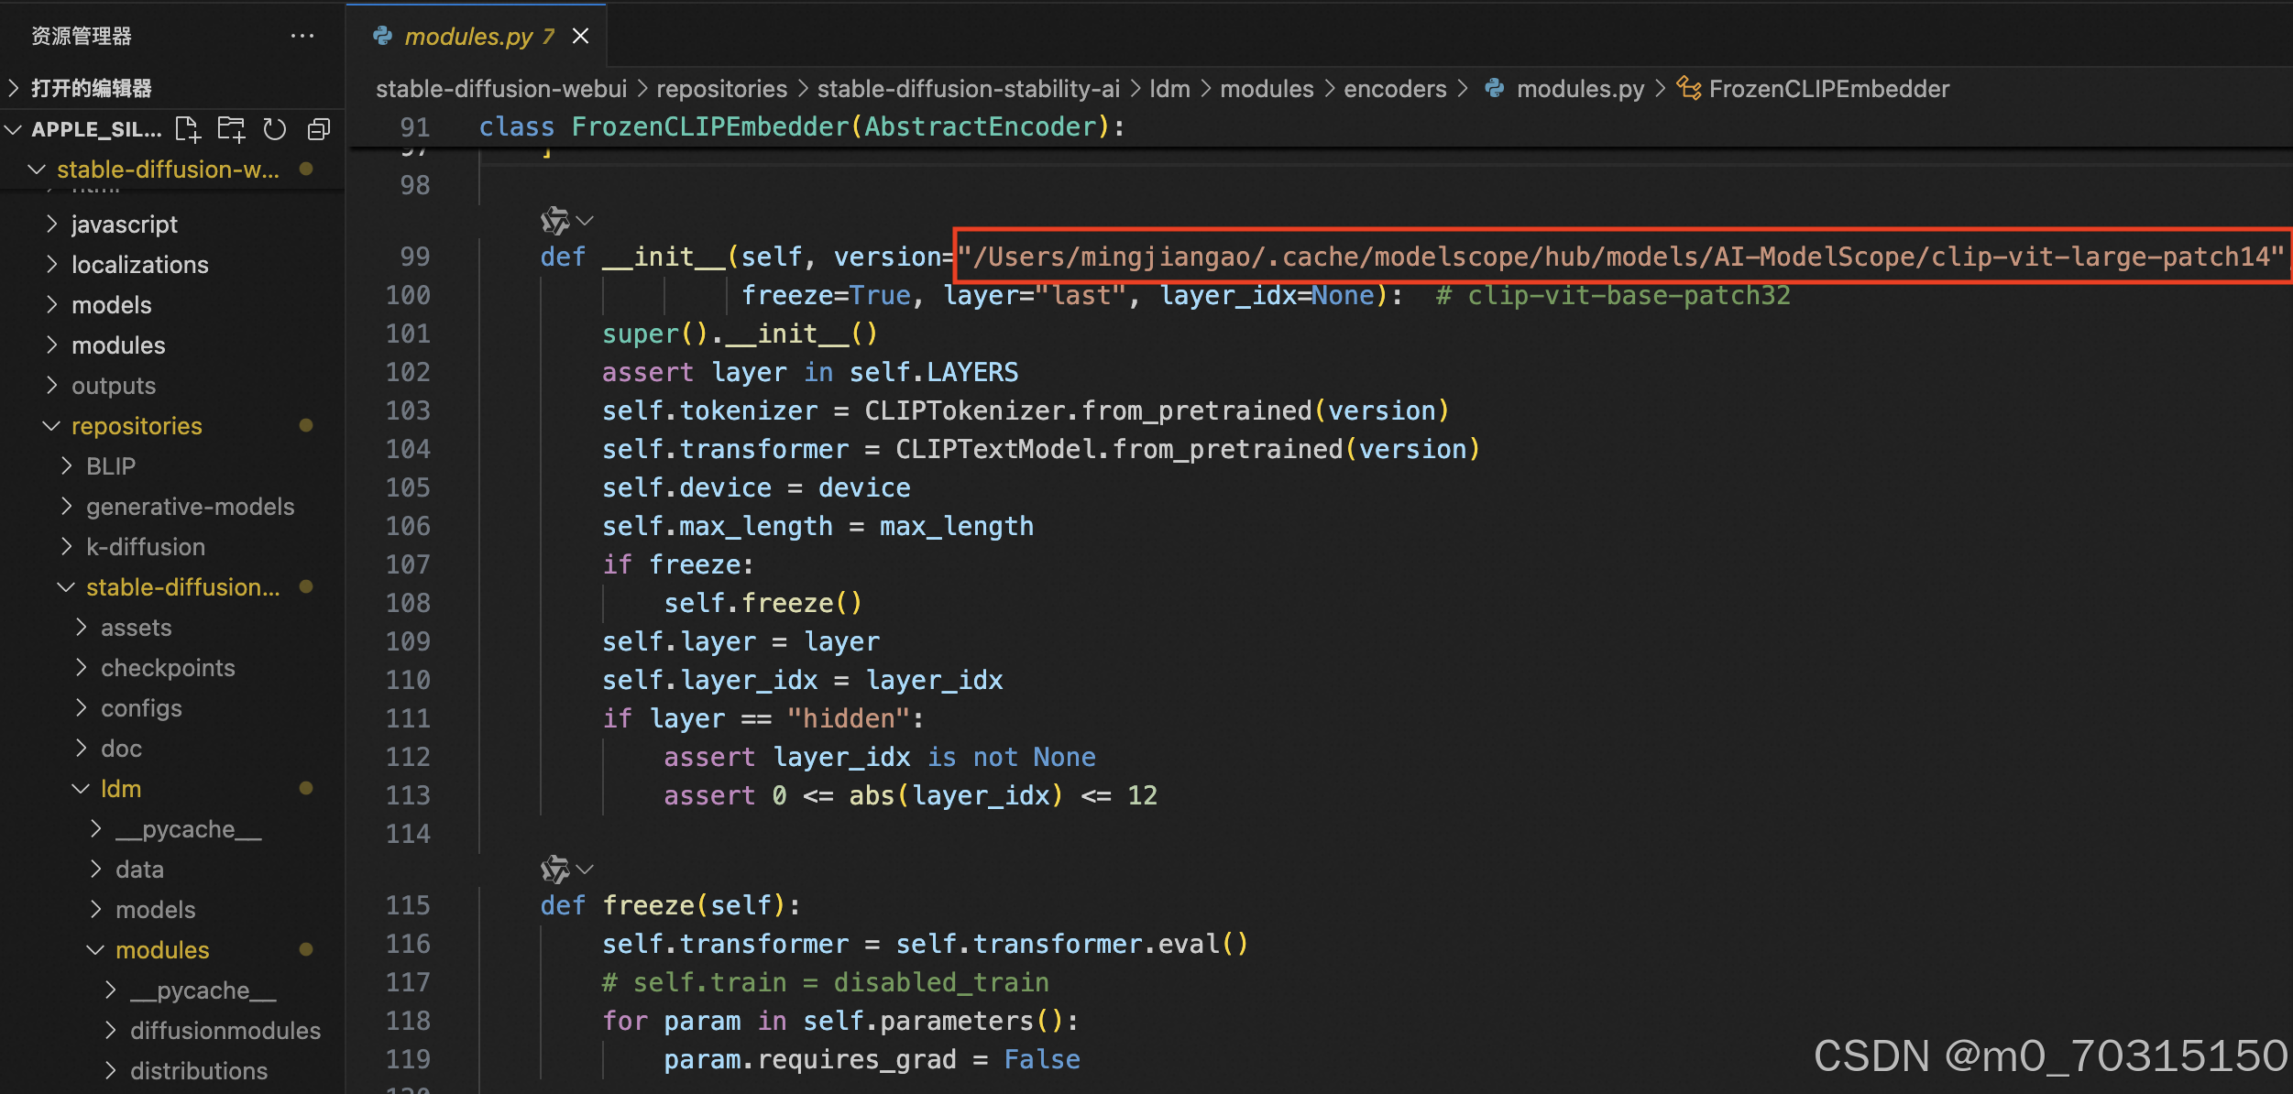
Task: Create a new folder from the Explorer toolbar
Action: point(231,128)
